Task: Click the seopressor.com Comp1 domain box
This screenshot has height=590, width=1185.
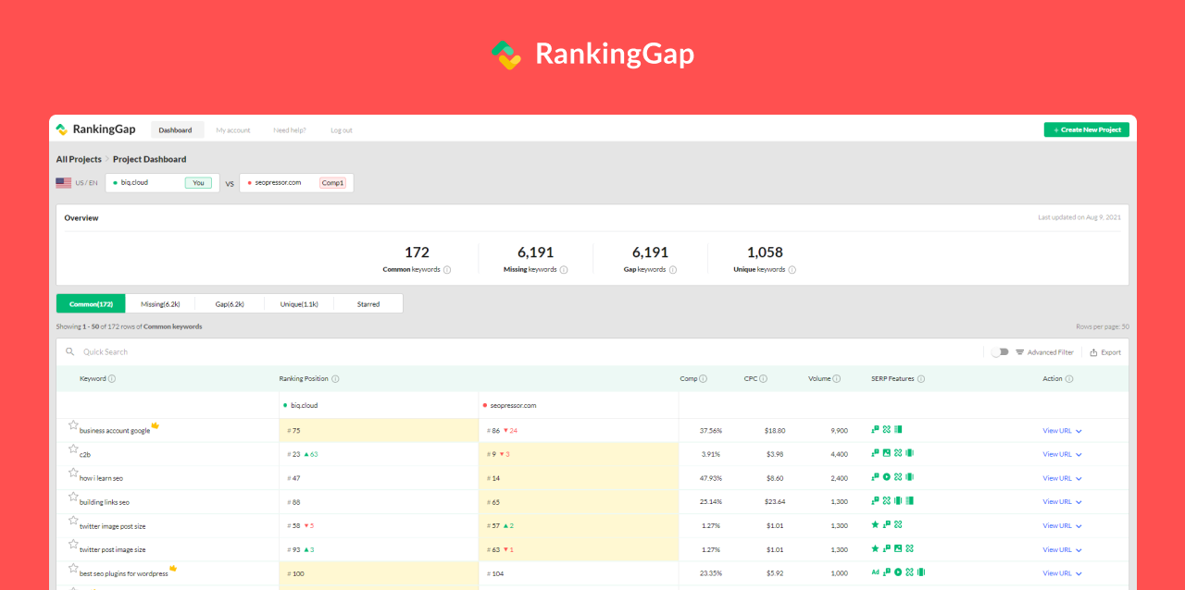Action: pyautogui.click(x=296, y=183)
